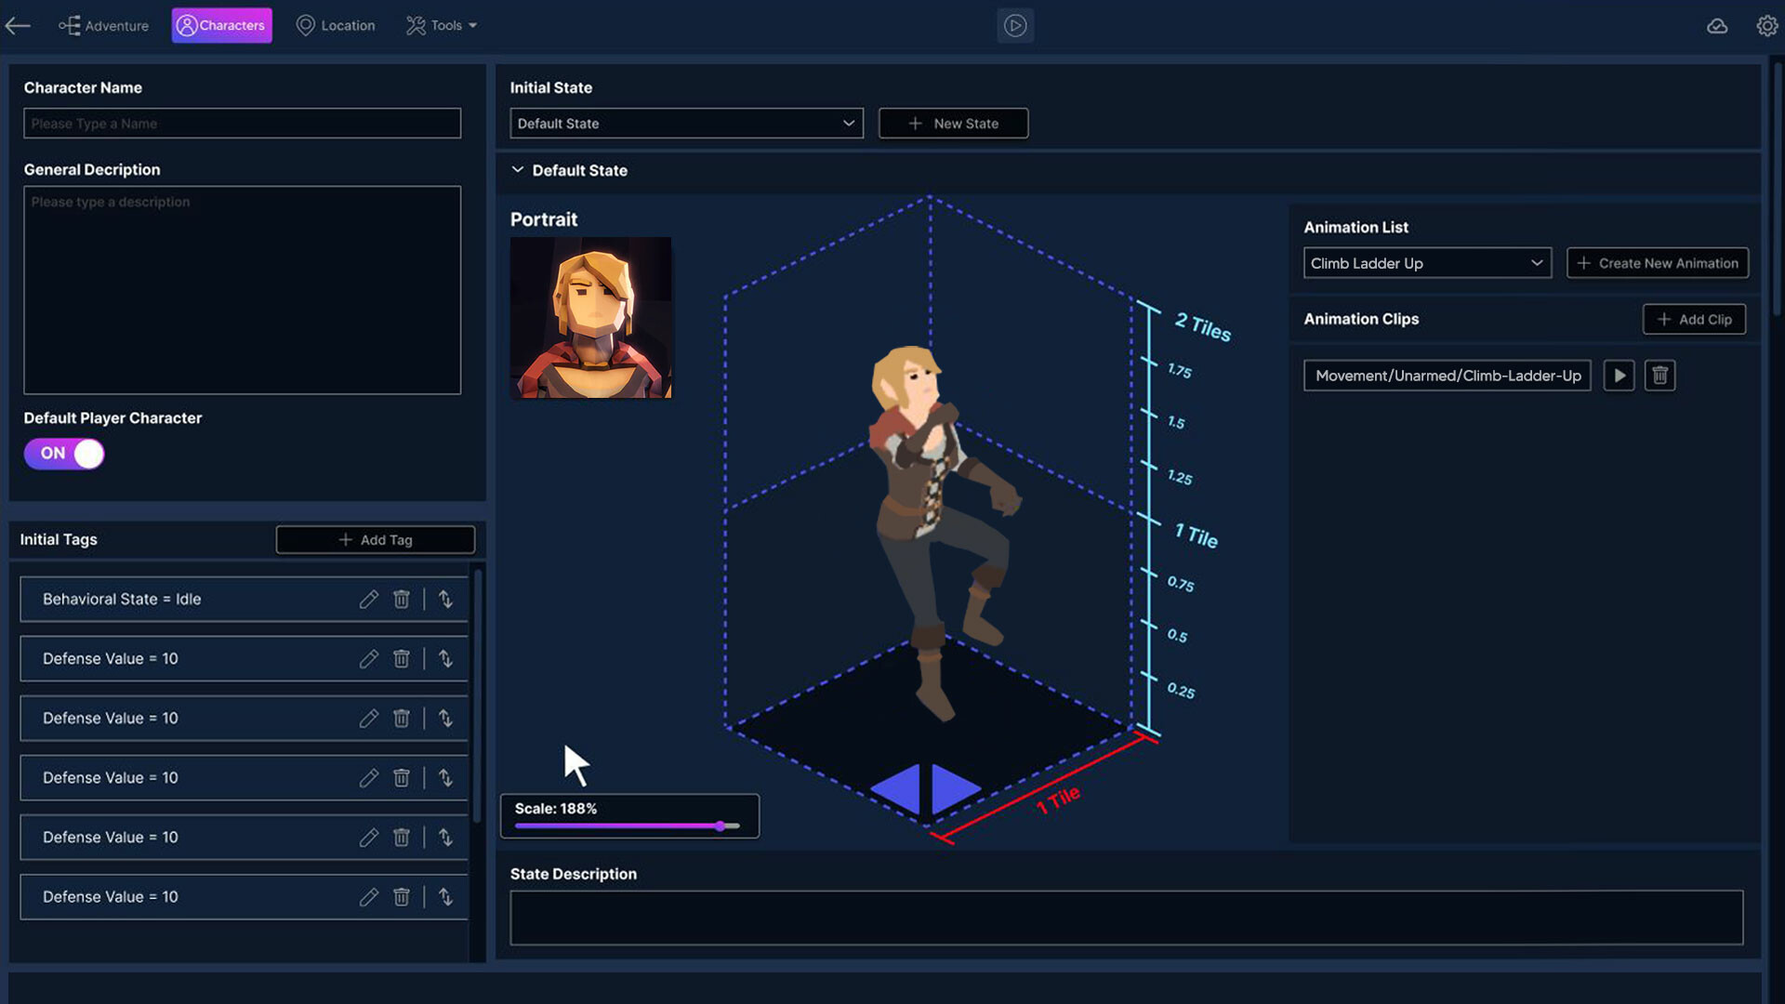Add a new state with the New State button
Image resolution: width=1785 pixels, height=1004 pixels.
(953, 123)
